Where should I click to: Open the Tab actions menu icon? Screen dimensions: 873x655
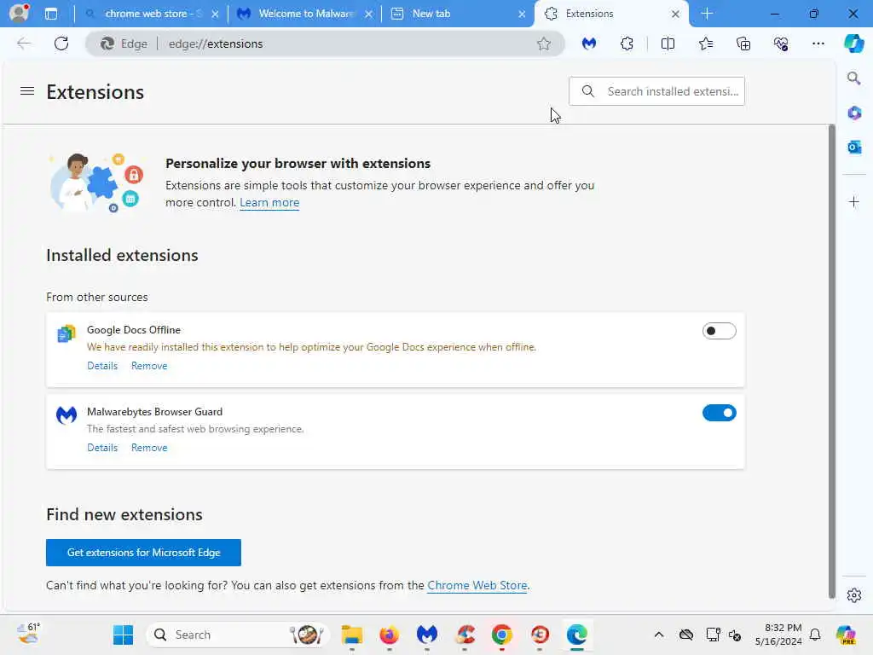pyautogui.click(x=50, y=14)
